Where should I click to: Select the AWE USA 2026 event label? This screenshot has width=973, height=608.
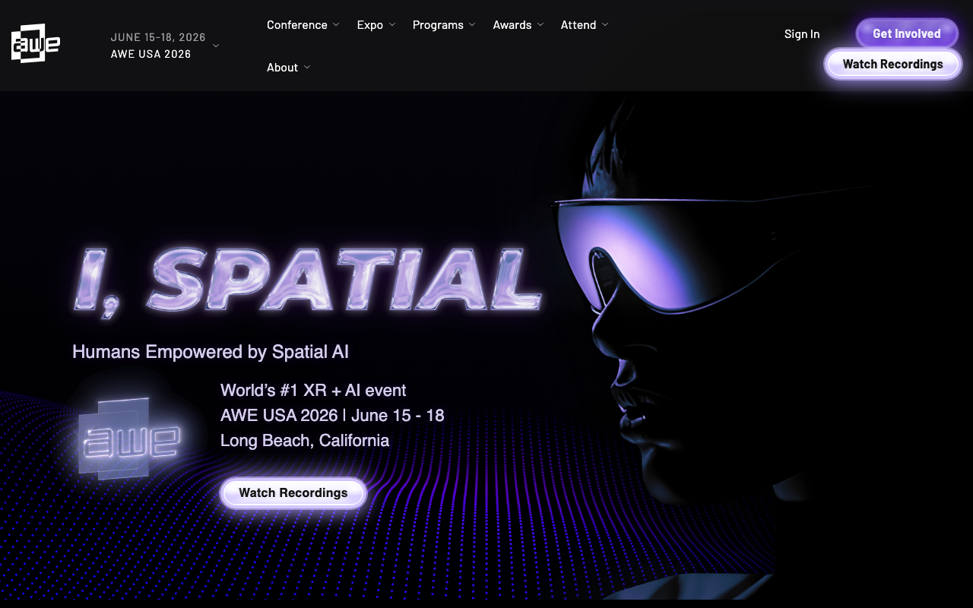tap(151, 54)
